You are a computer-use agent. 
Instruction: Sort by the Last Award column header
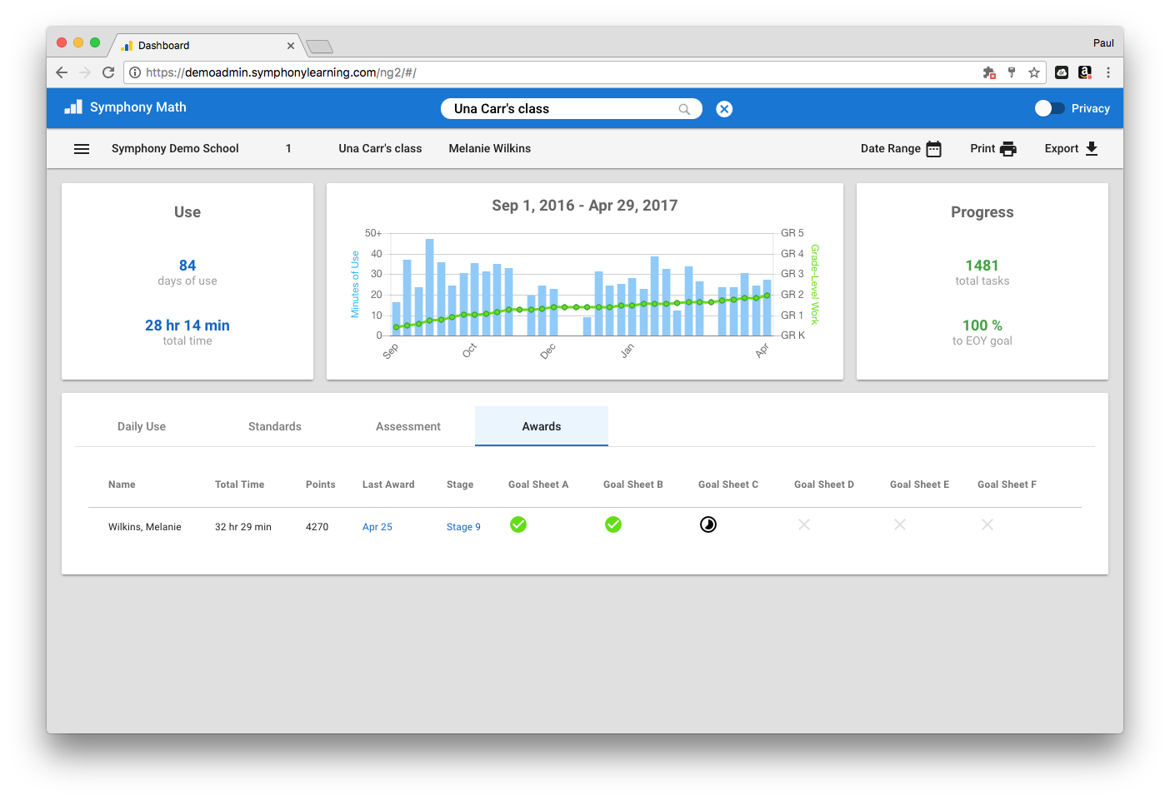[388, 484]
